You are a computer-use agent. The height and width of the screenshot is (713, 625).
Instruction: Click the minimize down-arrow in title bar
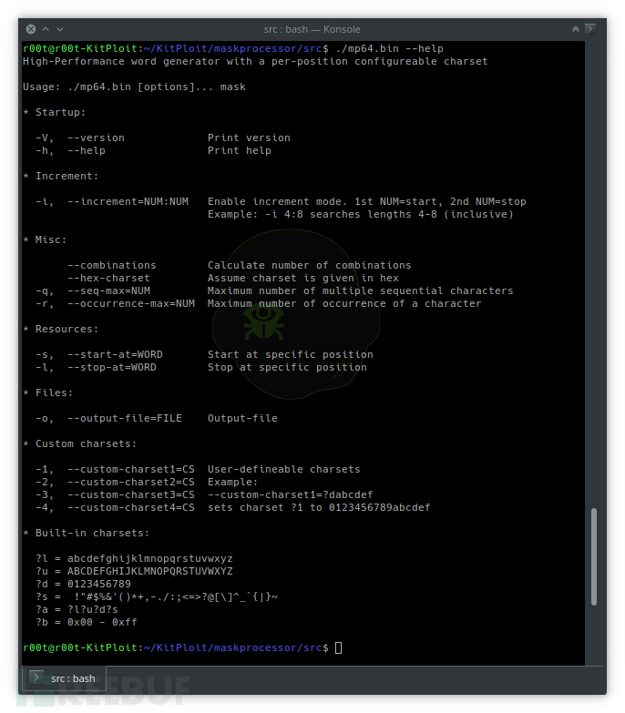coord(60,29)
